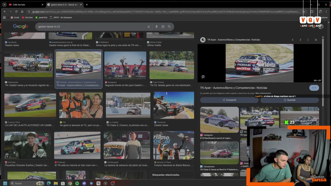The image size is (331, 186).
Task: Open the apps grid in bookmarks bar
Action: pyautogui.click(x=4, y=18)
